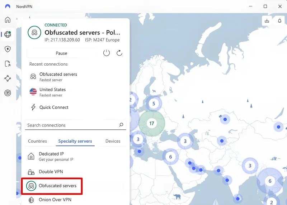Maximize the NordVPN window
The width and height of the screenshot is (287, 205).
tap(265, 6)
